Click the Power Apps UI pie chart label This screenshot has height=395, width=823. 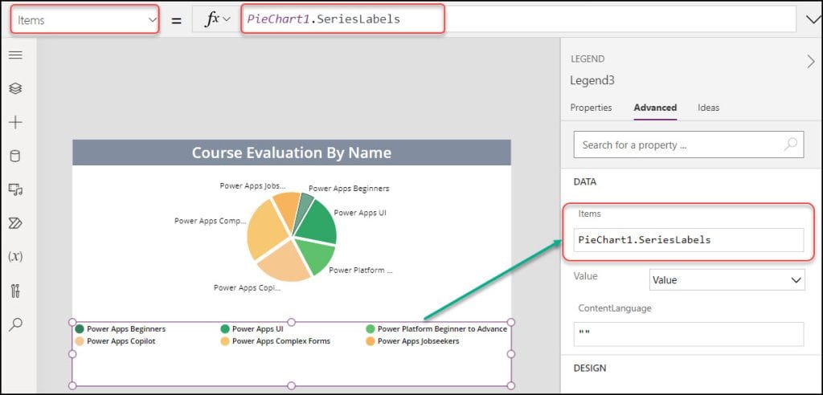360,213
